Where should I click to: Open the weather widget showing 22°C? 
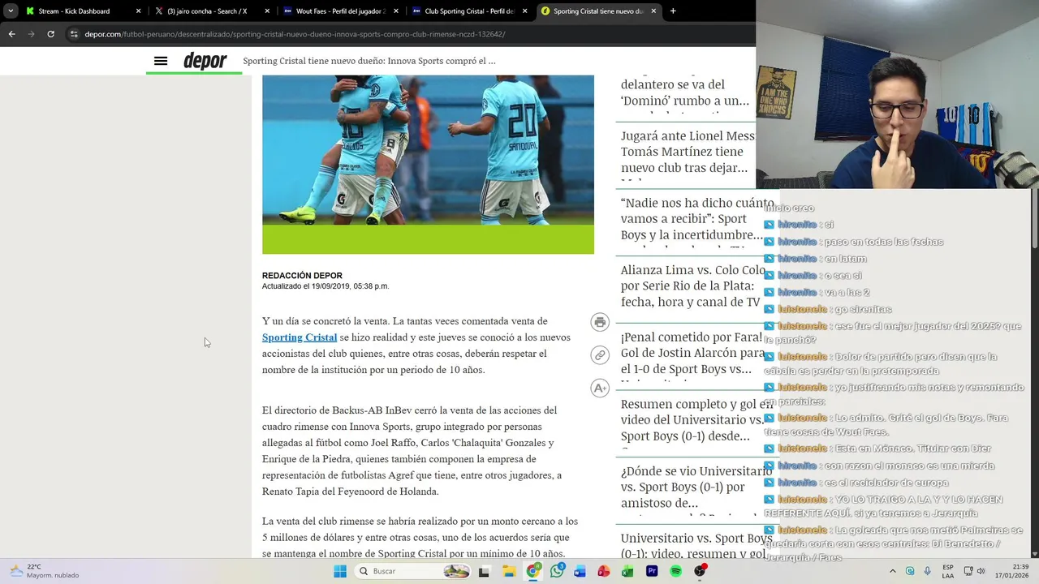coord(45,571)
